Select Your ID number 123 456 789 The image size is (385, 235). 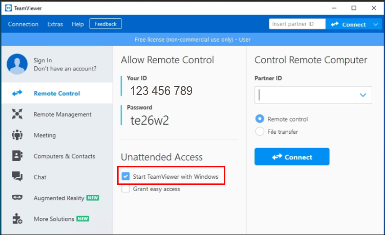(x=161, y=91)
